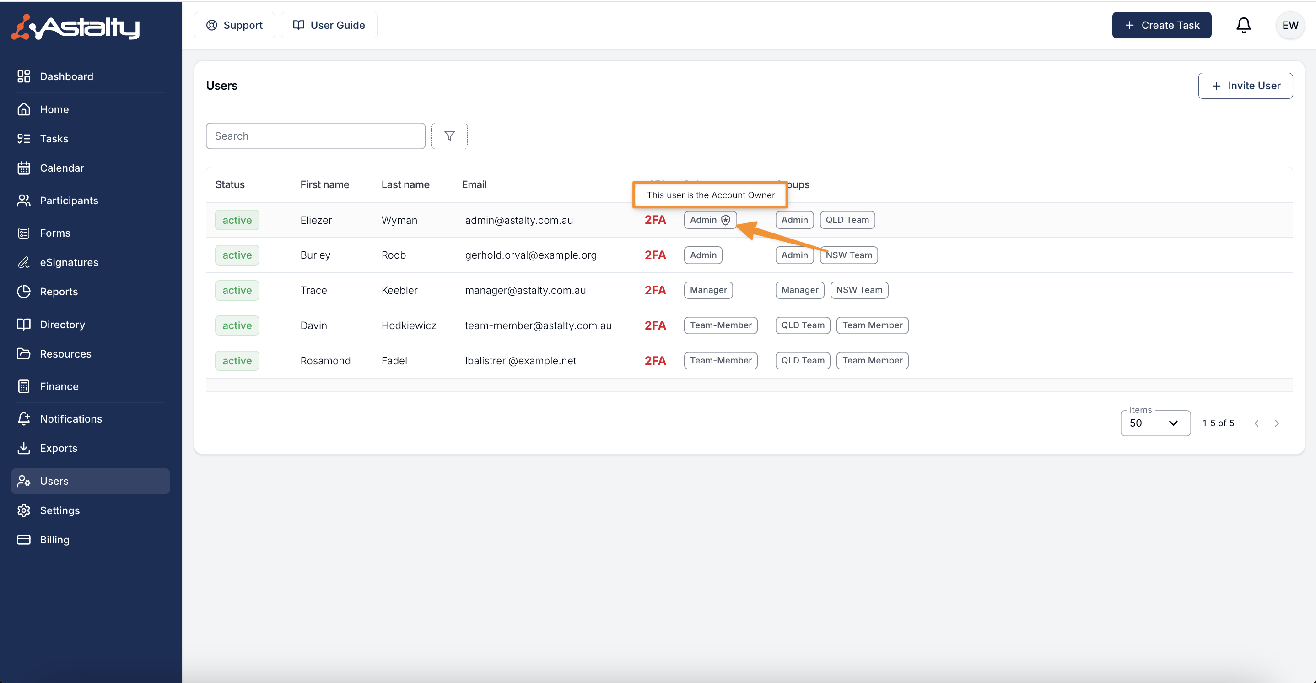Image resolution: width=1316 pixels, height=683 pixels.
Task: Click the notification bell icon
Action: (1243, 25)
